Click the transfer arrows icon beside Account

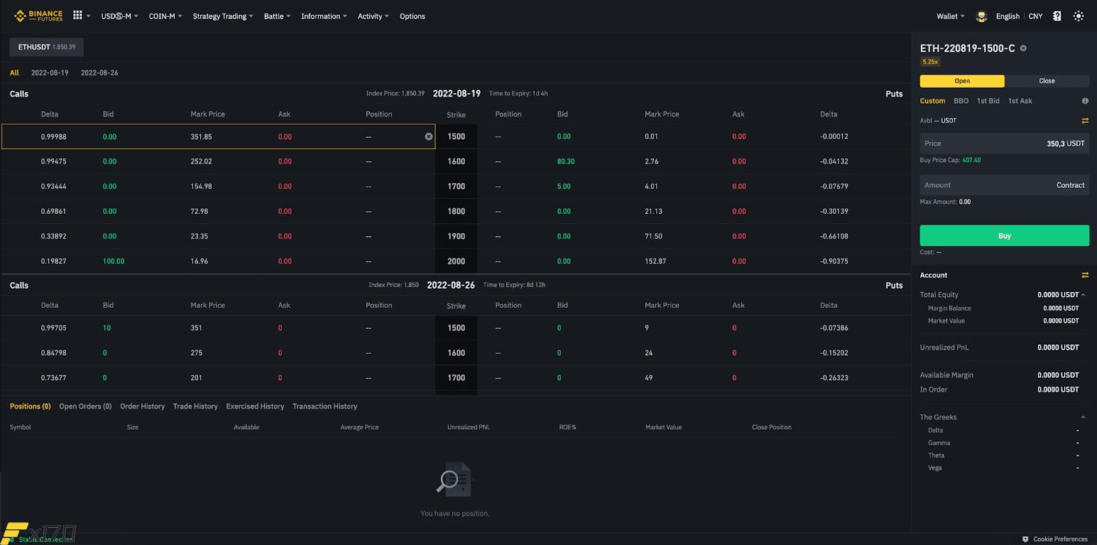(1085, 275)
